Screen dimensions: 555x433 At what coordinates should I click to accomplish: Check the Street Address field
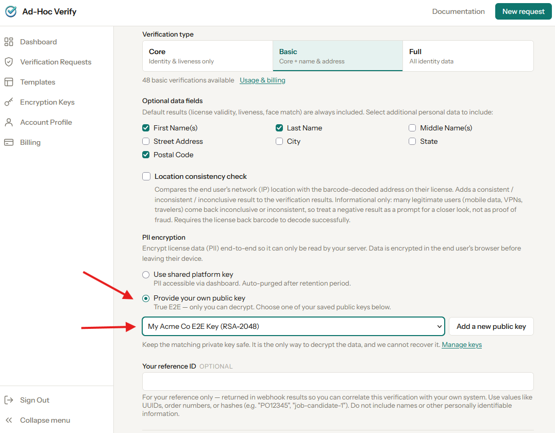[146, 141]
